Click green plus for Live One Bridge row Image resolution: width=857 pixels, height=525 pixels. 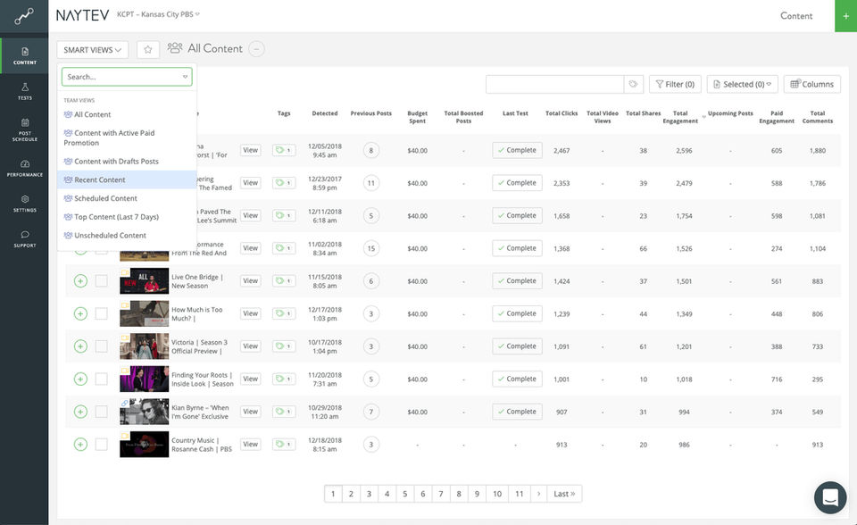click(80, 281)
